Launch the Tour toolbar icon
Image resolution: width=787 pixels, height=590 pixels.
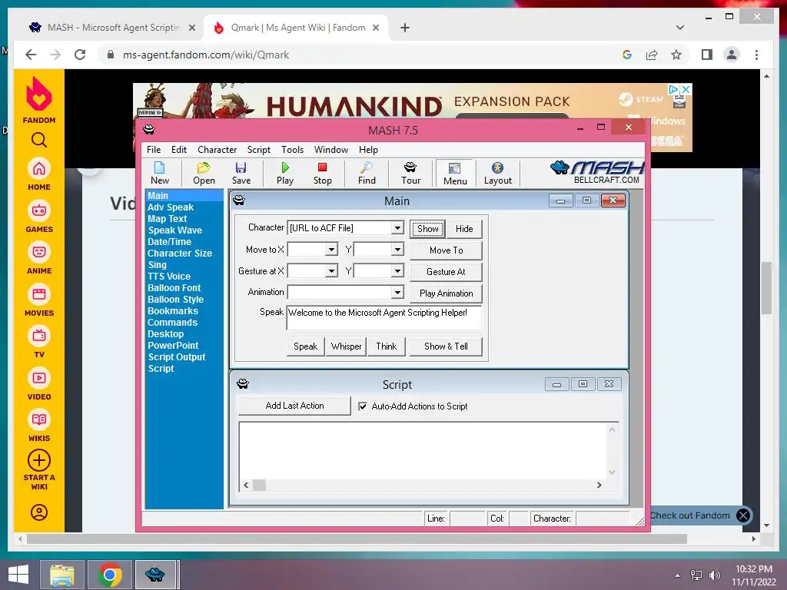click(x=410, y=173)
